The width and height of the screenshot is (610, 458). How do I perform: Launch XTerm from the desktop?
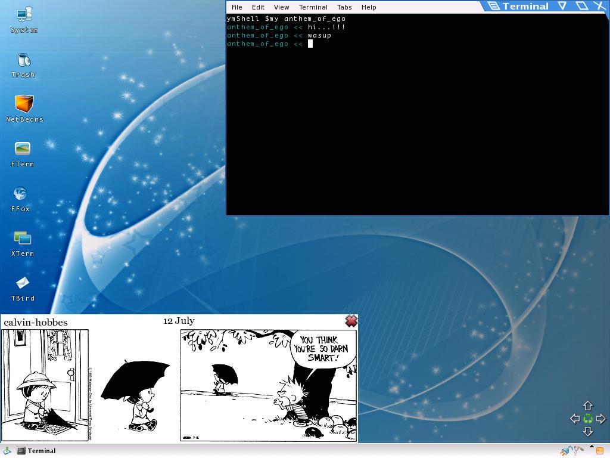point(23,244)
